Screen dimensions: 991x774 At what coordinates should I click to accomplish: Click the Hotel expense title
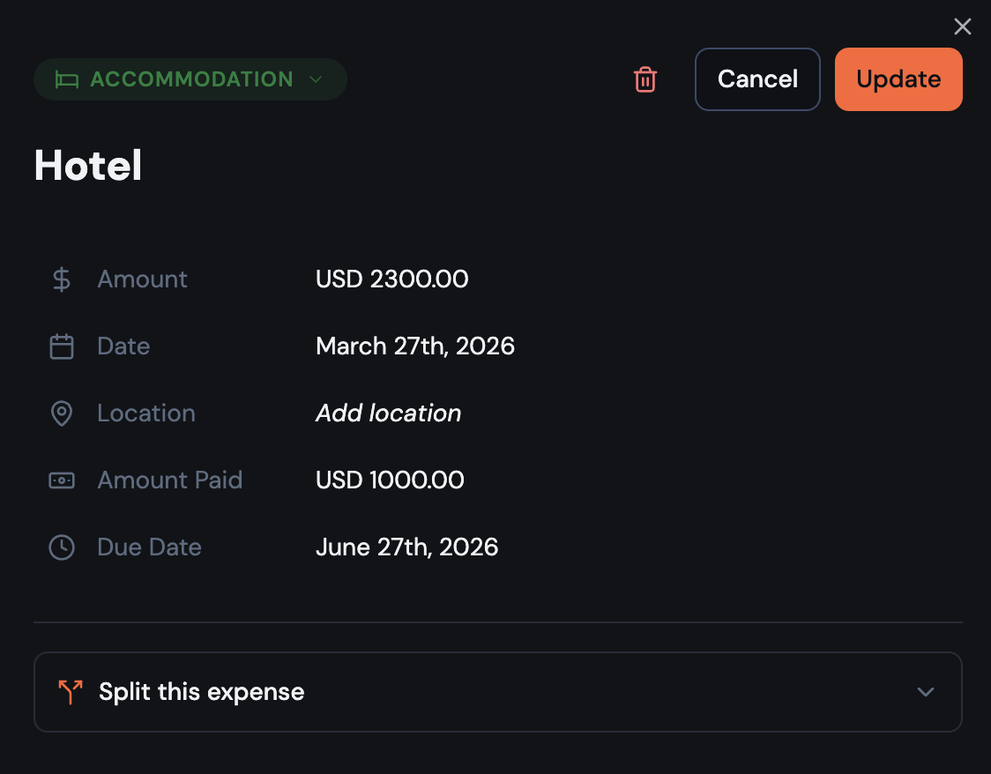click(87, 165)
